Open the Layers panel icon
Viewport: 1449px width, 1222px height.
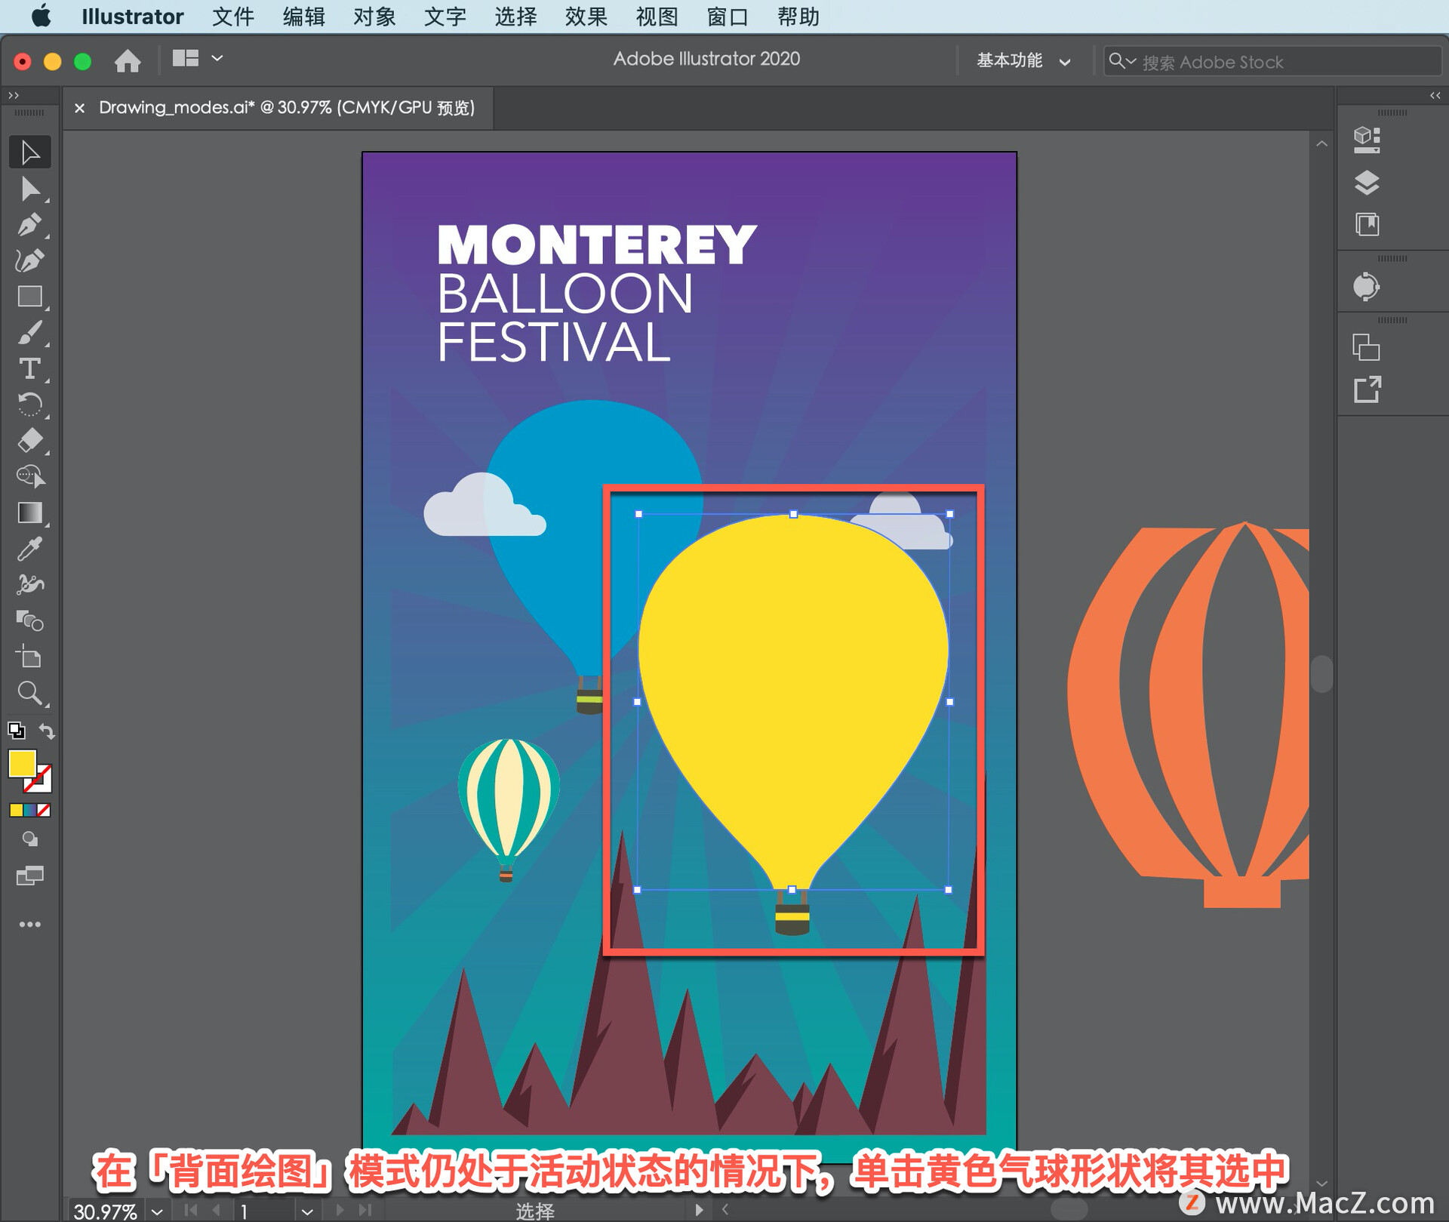(x=1366, y=182)
